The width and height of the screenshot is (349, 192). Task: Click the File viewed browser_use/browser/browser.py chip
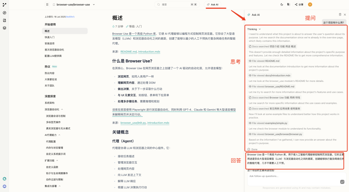coord(276,134)
